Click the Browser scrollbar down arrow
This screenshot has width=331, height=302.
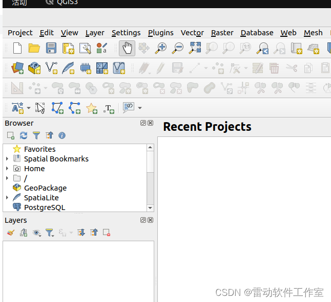(x=150, y=208)
